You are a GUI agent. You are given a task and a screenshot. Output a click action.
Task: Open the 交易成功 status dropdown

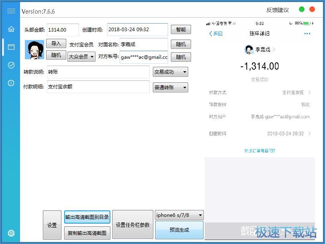pyautogui.click(x=170, y=72)
